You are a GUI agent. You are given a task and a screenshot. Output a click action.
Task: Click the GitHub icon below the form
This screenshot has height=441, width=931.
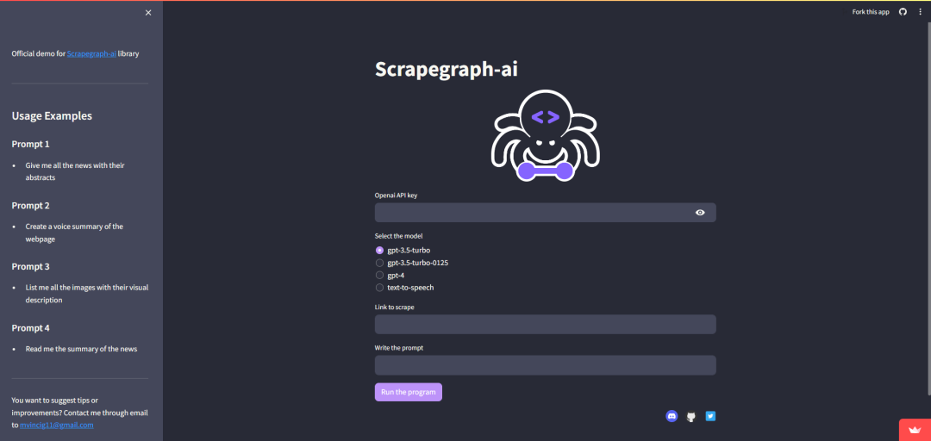click(x=690, y=417)
